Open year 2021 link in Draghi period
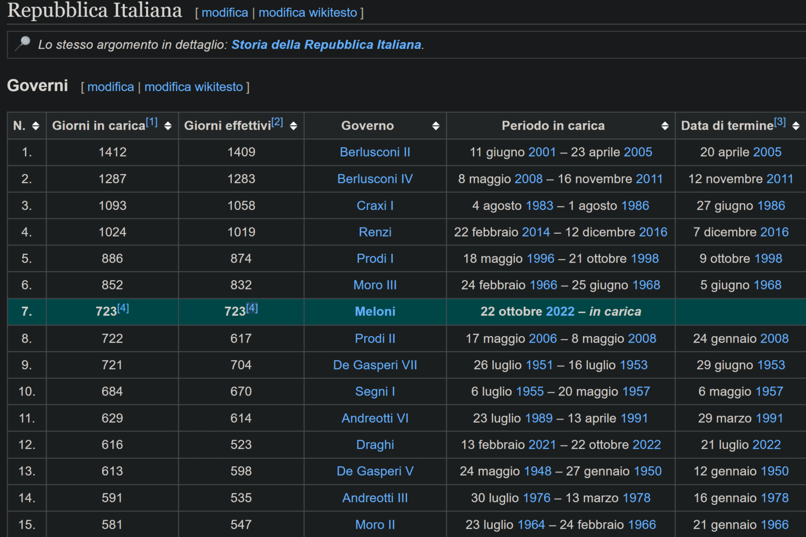This screenshot has height=537, width=806. point(542,445)
